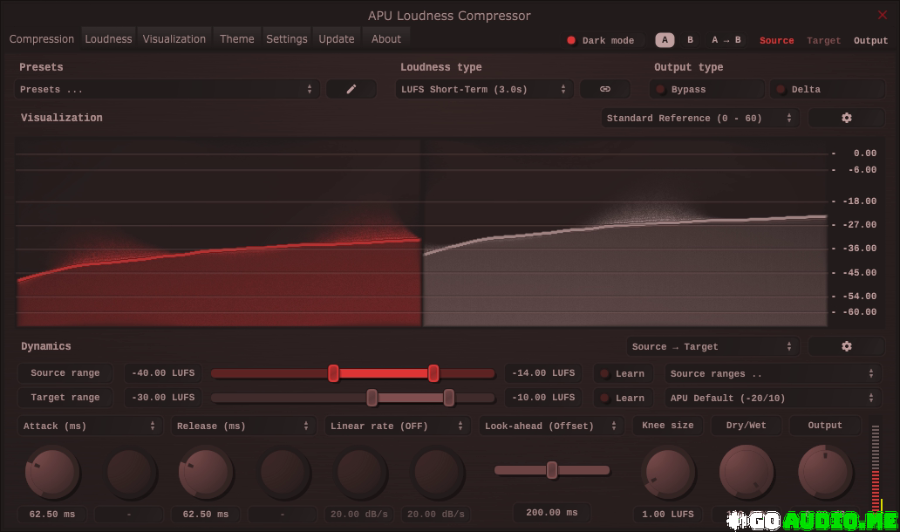
Task: Click the 1.00 LUFS knee size value
Action: point(668,515)
